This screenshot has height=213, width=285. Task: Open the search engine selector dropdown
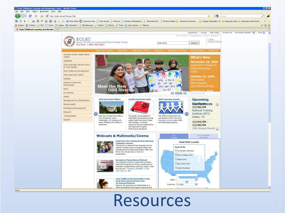pos(217,16)
